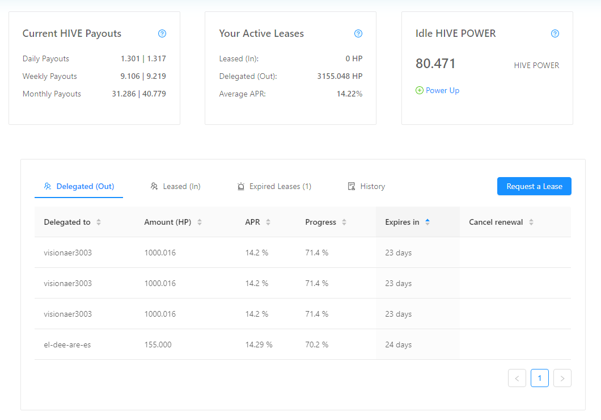Go to next page arrow
Viewport: 601px width, 420px height.
[x=562, y=378]
